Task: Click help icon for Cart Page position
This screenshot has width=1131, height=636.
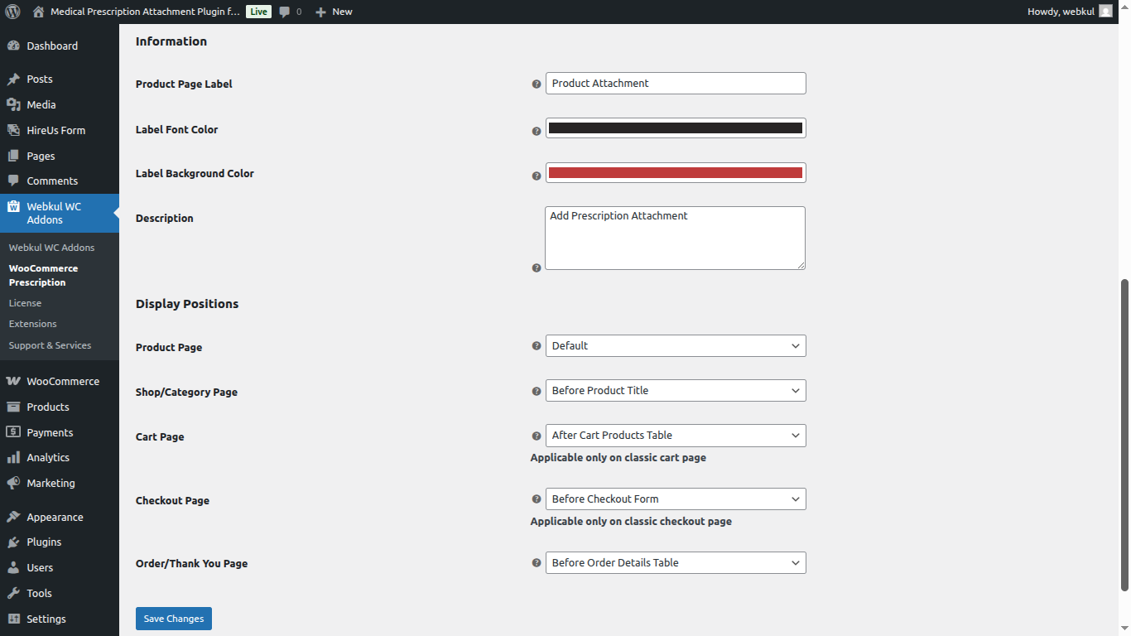Action: 537,436
